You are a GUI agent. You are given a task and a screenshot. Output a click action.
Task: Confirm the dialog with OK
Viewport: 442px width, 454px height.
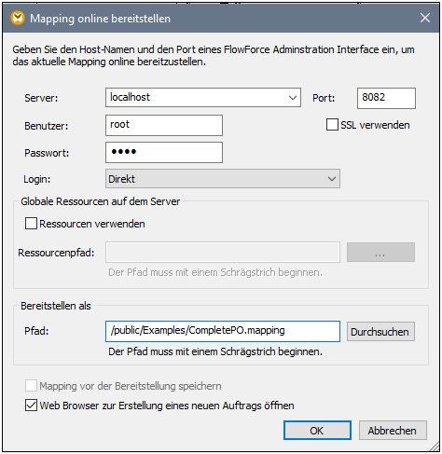317,431
